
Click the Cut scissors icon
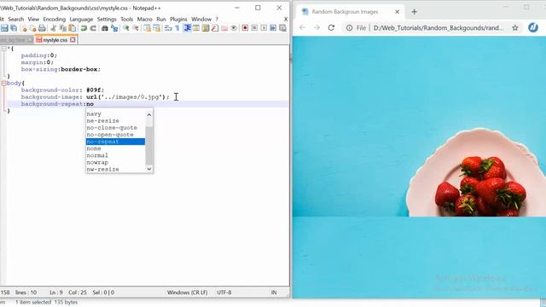tap(54, 28)
